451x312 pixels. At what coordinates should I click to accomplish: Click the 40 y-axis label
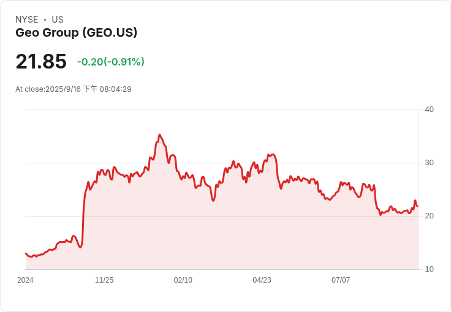429,110
